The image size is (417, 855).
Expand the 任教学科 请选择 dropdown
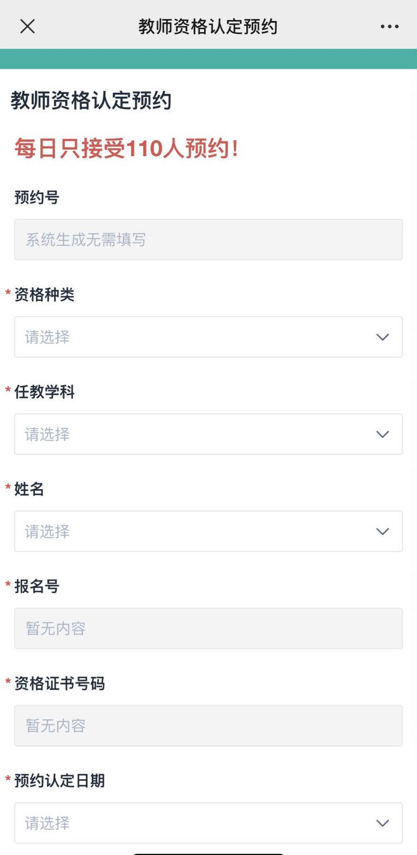(x=196, y=435)
